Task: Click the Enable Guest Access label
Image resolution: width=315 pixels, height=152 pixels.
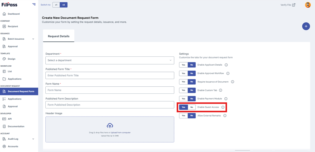Action: coord(208,107)
